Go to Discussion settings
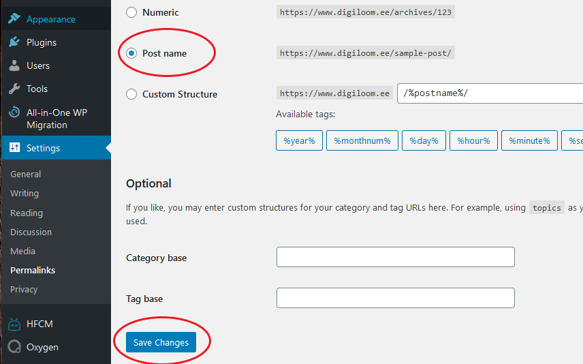Screen dimensions: 583x364 (31, 232)
